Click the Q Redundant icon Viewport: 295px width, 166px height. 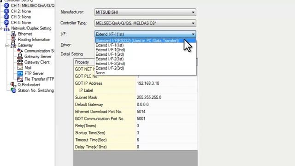tap(13, 85)
